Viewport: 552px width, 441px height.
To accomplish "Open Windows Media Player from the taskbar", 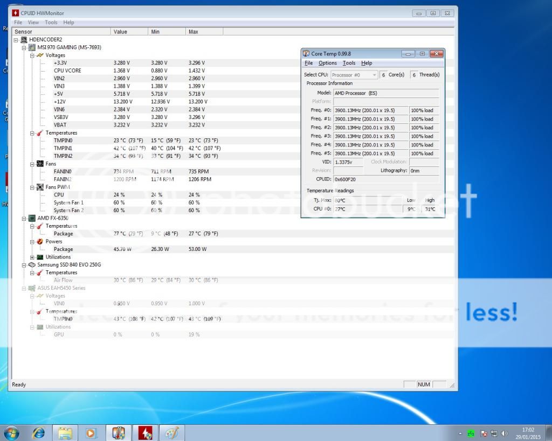I will coord(91,433).
